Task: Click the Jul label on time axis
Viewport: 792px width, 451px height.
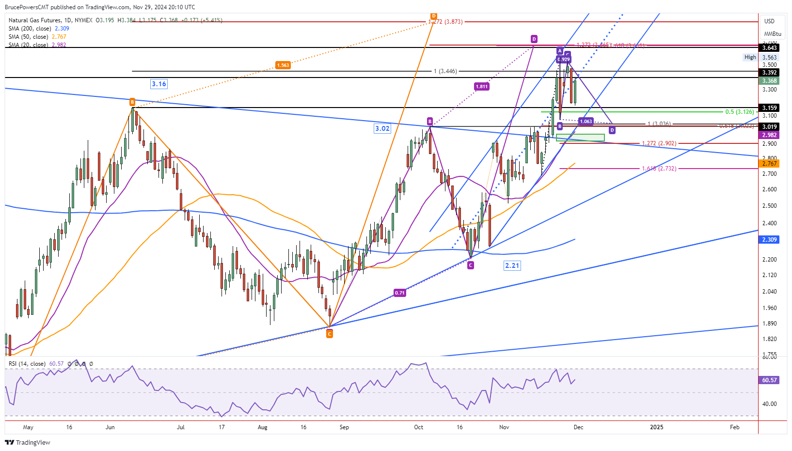Action: (x=181, y=427)
